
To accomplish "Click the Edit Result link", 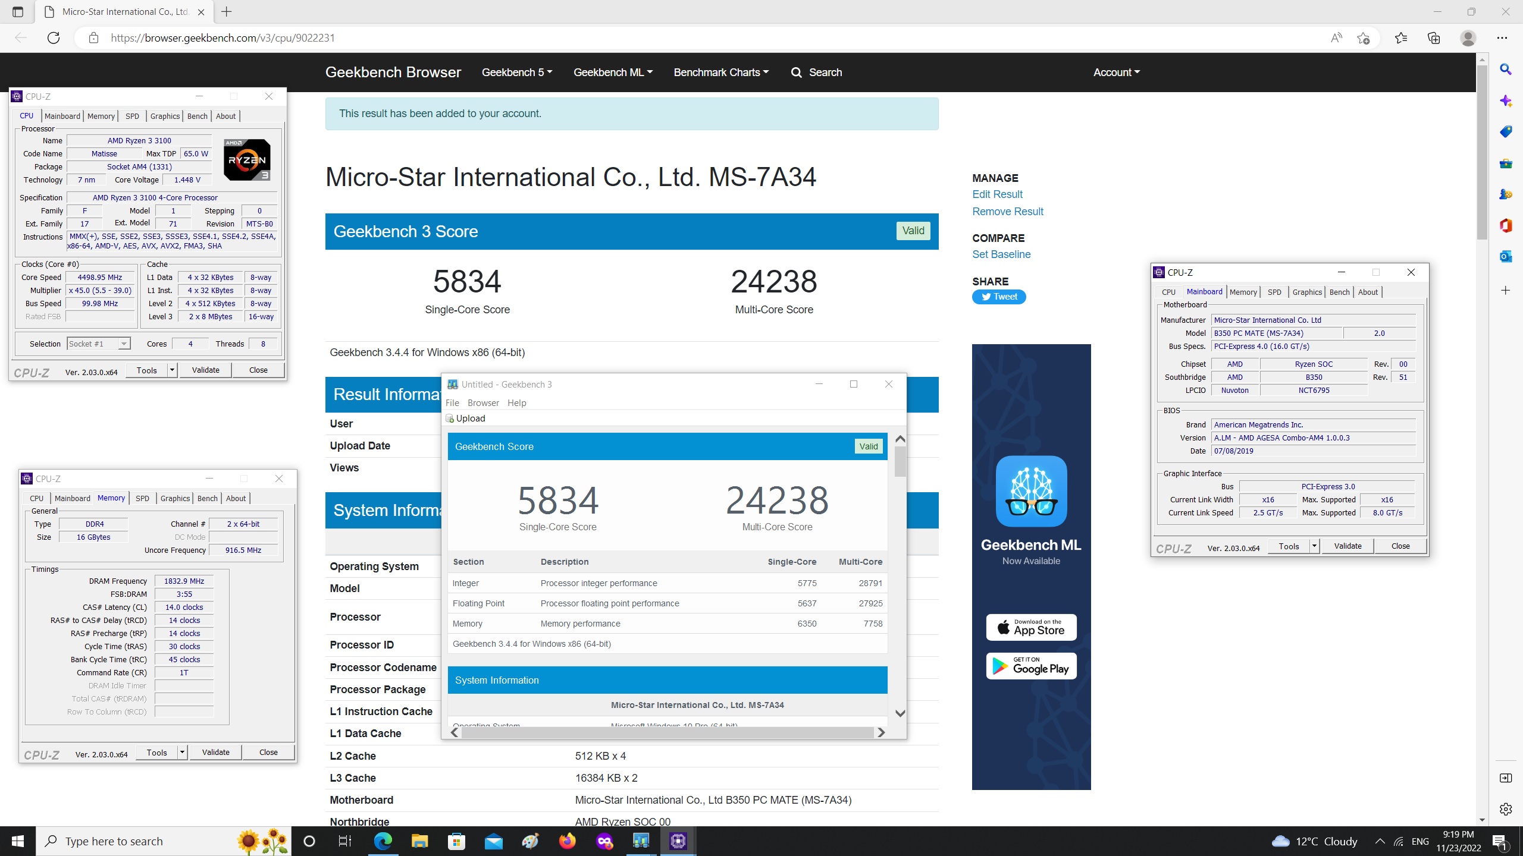I will point(997,194).
